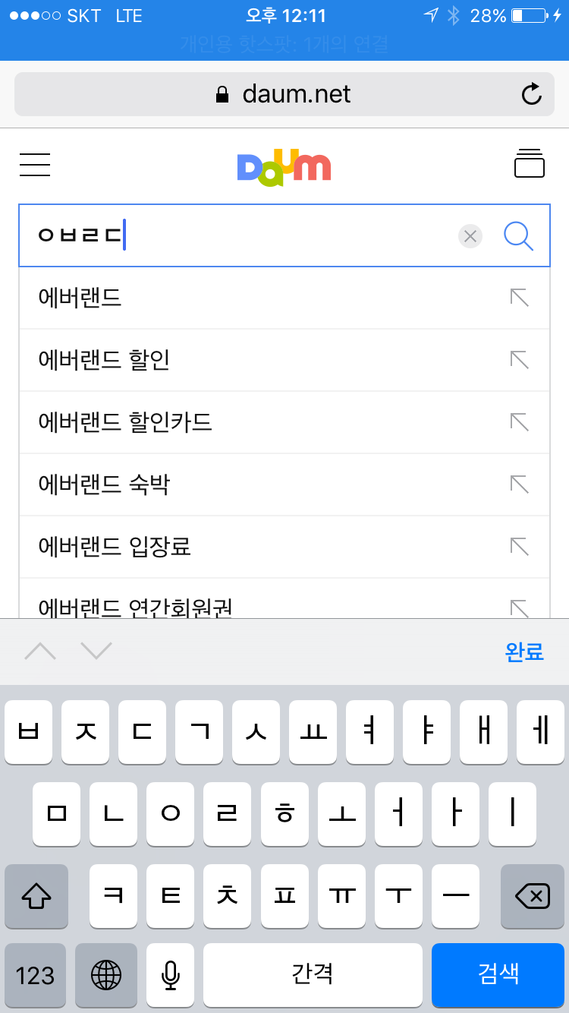The width and height of the screenshot is (569, 1013).
Task: Tap the 123 key to show numbers
Action: (35, 976)
